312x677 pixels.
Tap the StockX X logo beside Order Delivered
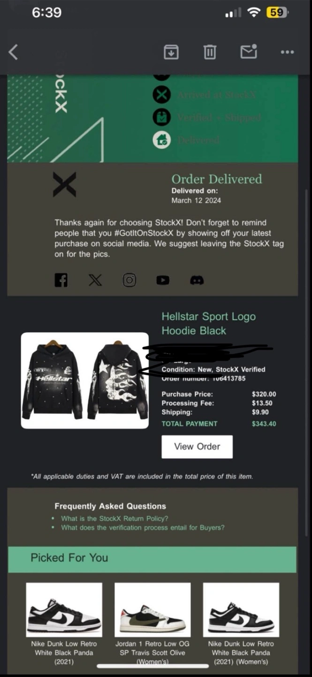[x=64, y=184]
